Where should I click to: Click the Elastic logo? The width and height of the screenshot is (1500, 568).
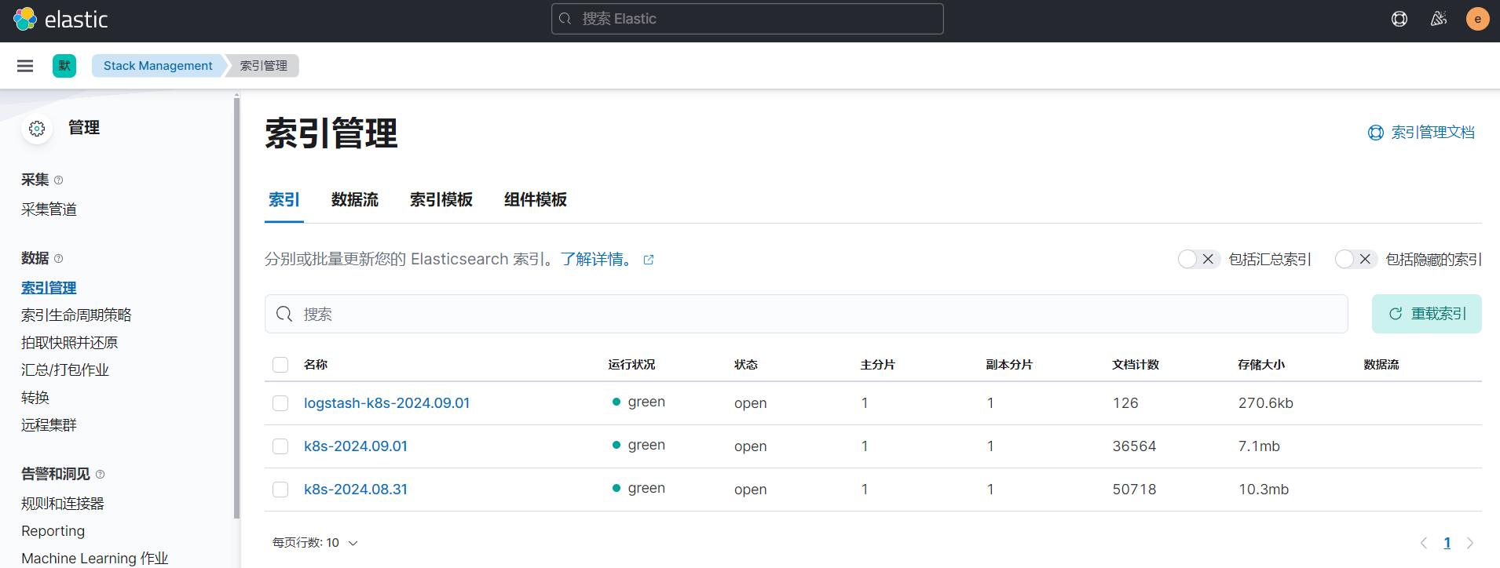(60, 19)
